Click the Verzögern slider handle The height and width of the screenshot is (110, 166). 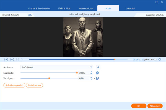tap(49, 78)
